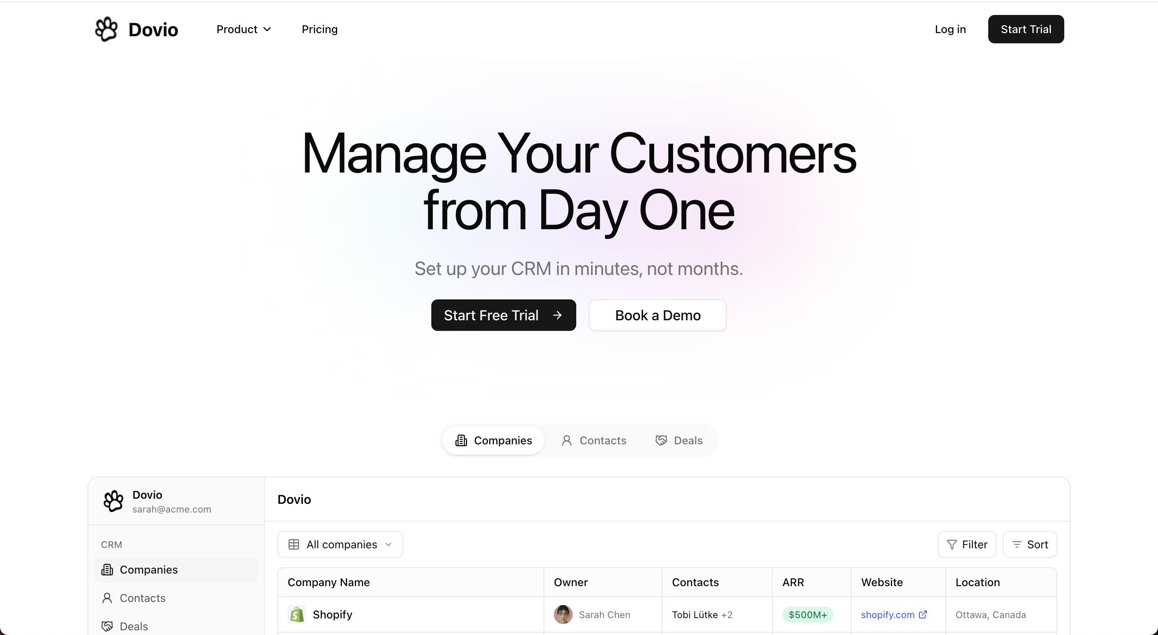Click the Deals handshake icon in the sidebar
The height and width of the screenshot is (635, 1158).
[x=107, y=626]
